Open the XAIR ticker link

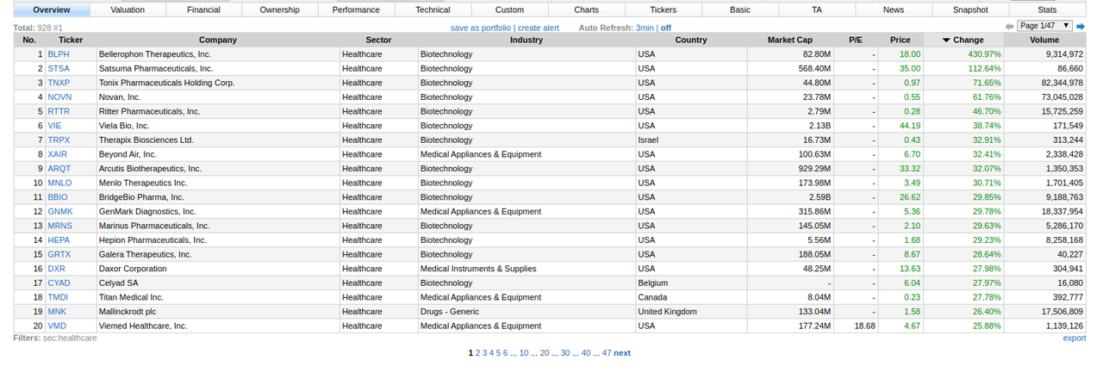click(58, 154)
